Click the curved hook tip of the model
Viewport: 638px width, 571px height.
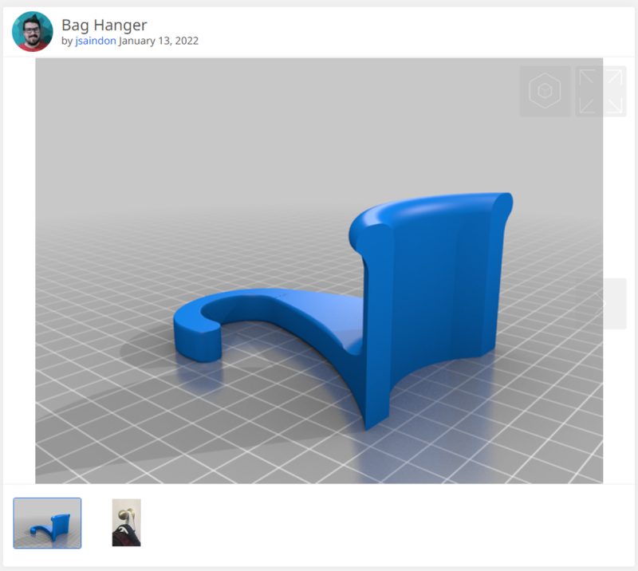click(197, 338)
